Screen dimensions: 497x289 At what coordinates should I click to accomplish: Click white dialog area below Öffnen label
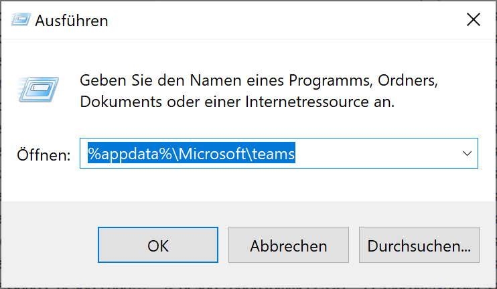coord(44,184)
